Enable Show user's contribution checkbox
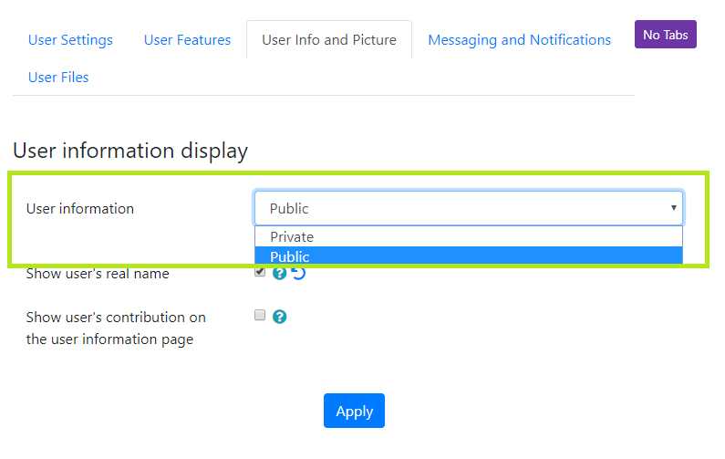 260,315
